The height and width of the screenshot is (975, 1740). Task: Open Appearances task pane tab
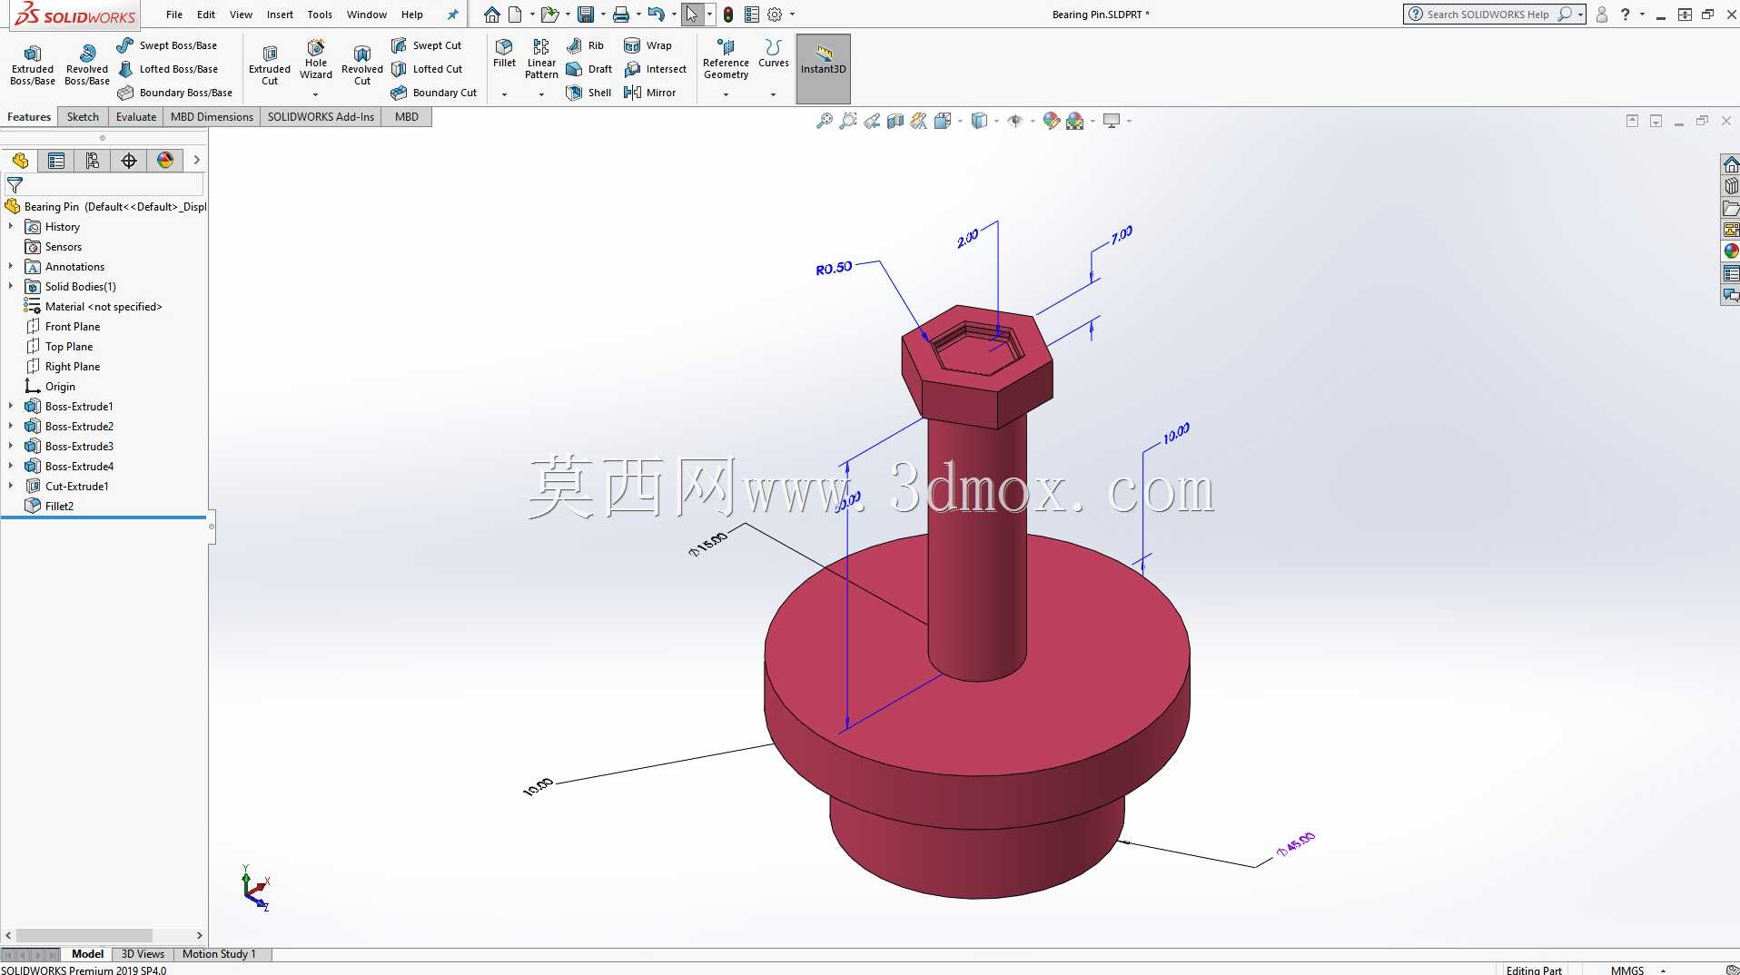click(x=1731, y=251)
